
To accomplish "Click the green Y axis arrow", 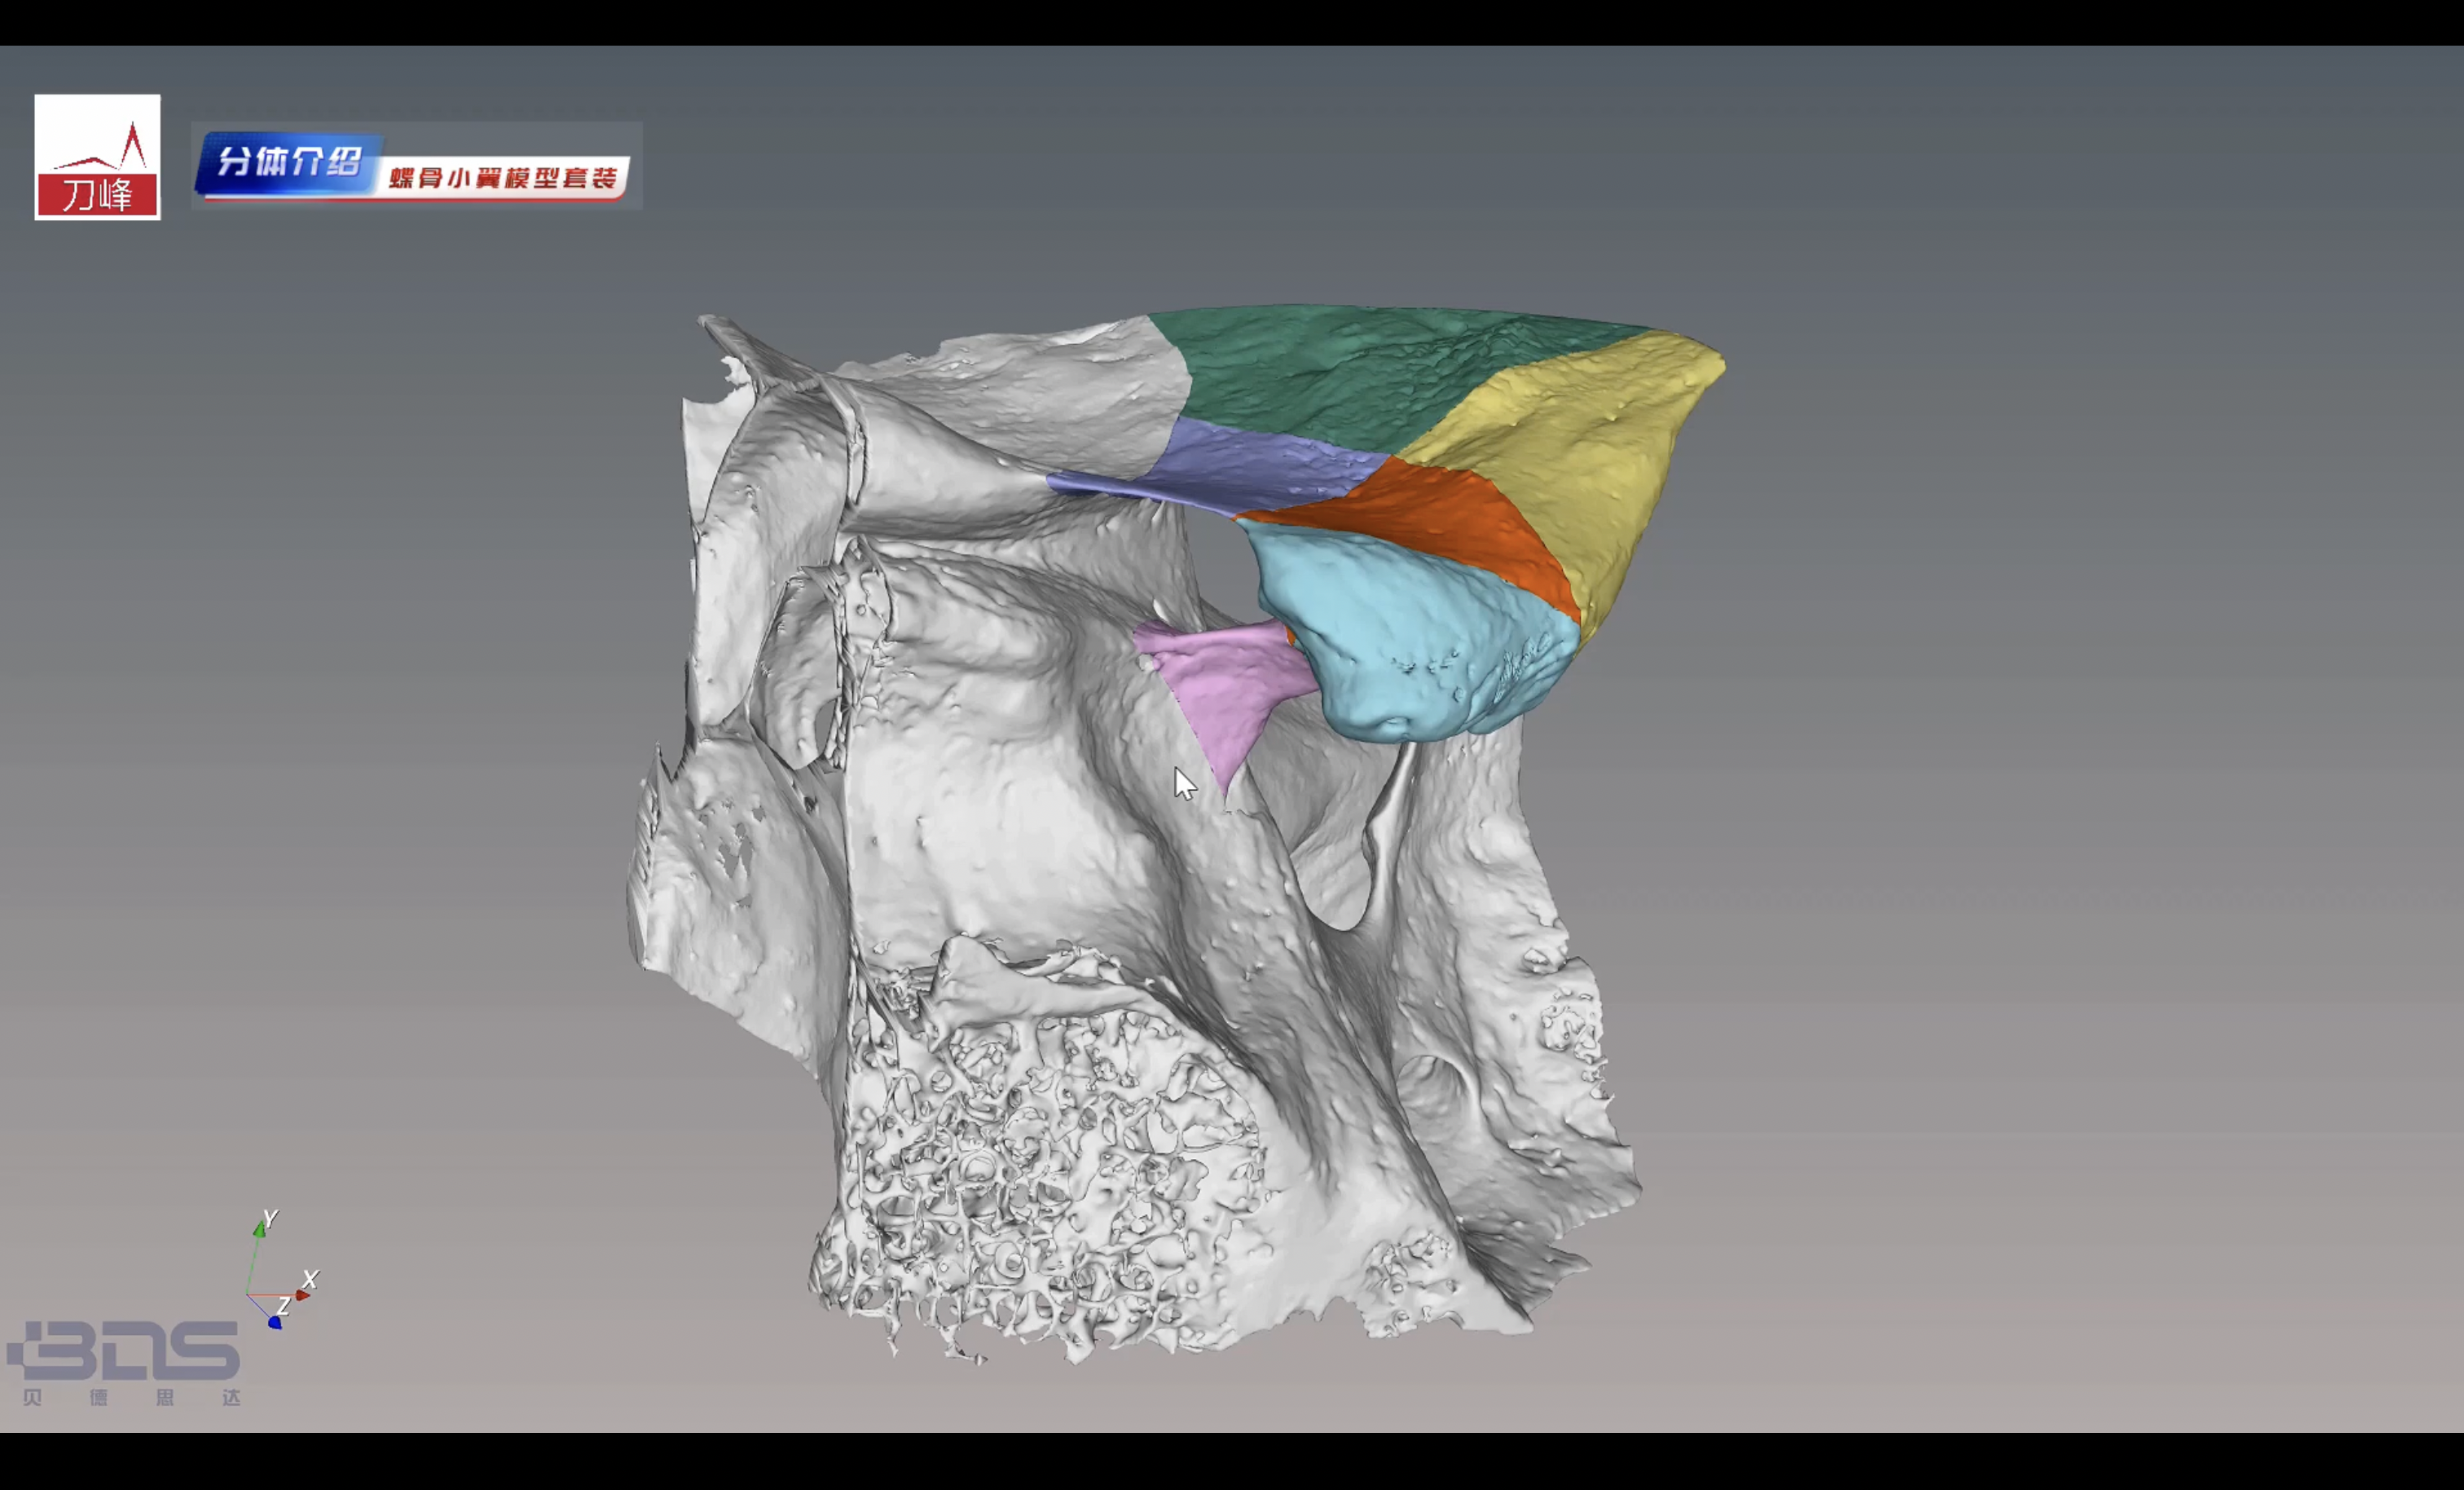I will click(259, 1230).
